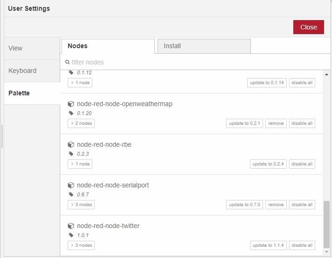This screenshot has height=258, width=332.
Task: Expand the 2 nodes list for openweathermap
Action: pos(81,123)
